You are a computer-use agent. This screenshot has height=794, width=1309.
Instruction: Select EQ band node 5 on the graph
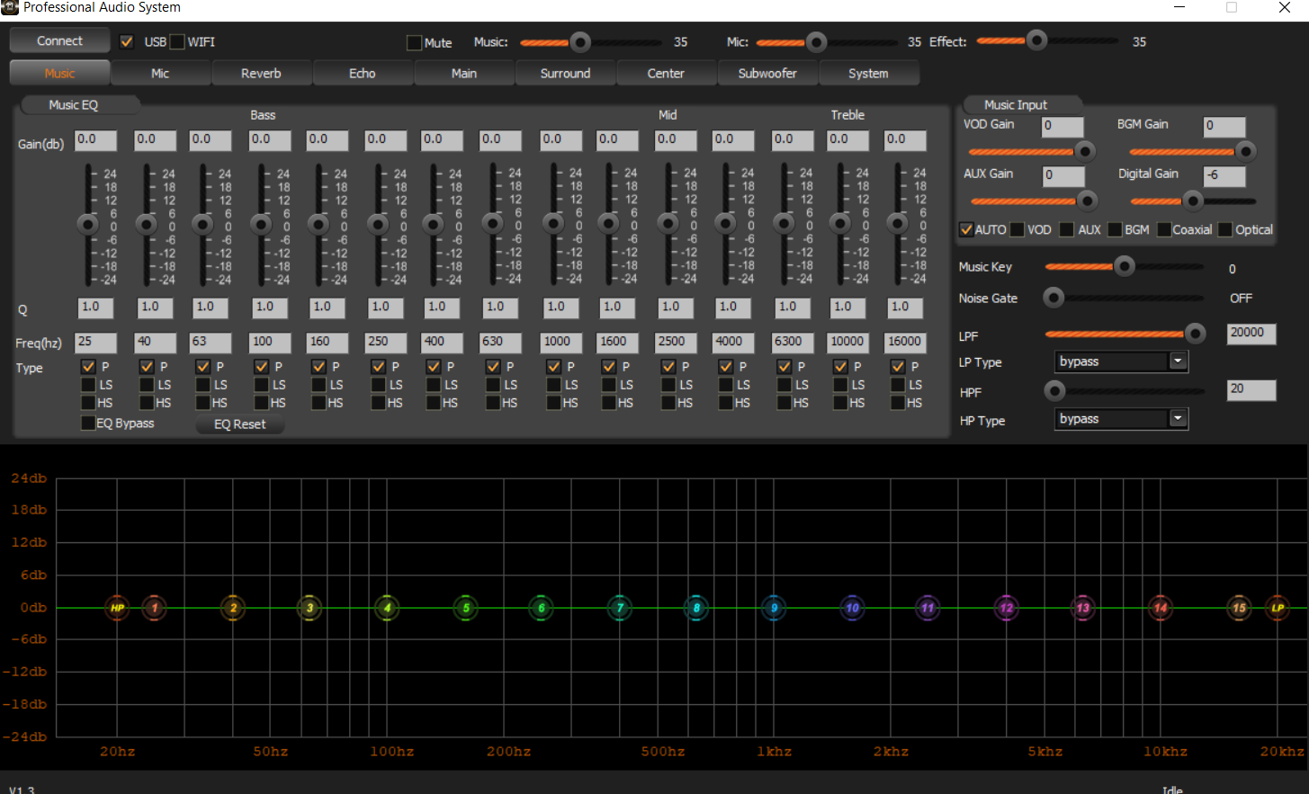click(x=465, y=608)
